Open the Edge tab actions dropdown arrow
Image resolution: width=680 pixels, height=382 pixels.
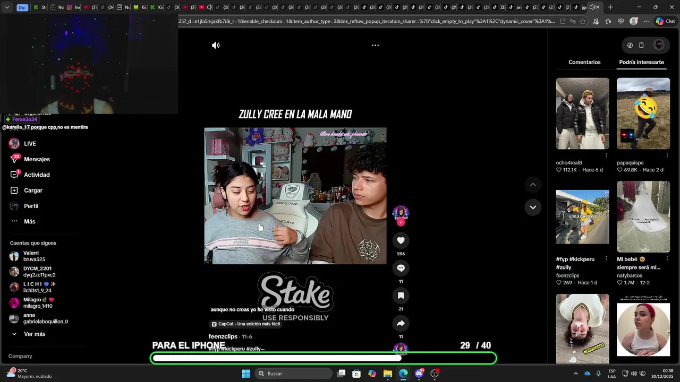click(6, 7)
